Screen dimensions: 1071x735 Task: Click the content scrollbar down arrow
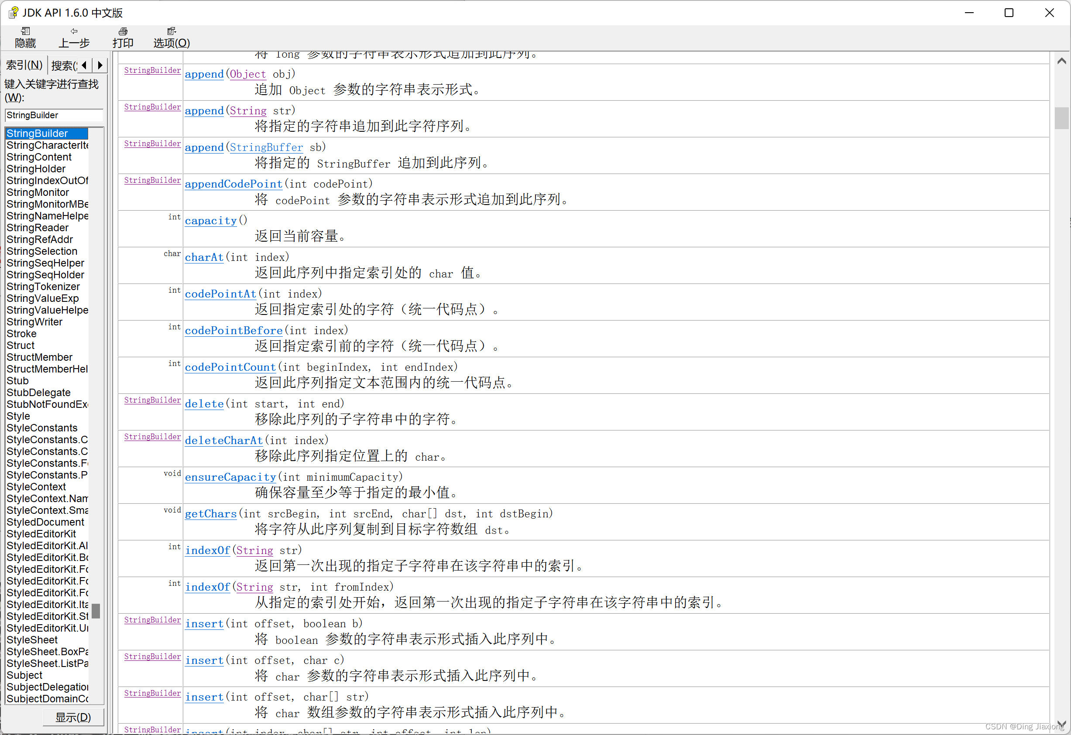[x=1061, y=724]
